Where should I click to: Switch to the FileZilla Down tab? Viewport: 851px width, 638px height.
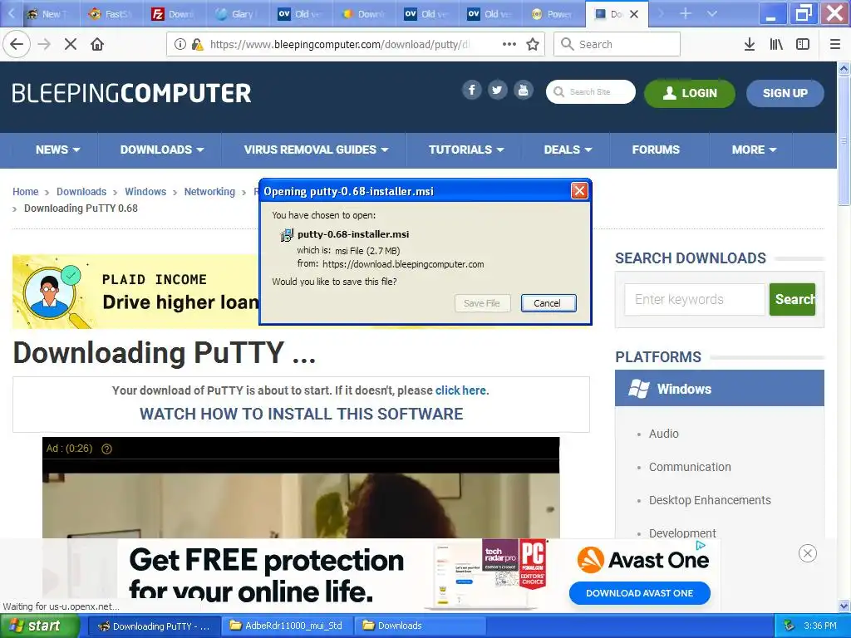pyautogui.click(x=174, y=14)
